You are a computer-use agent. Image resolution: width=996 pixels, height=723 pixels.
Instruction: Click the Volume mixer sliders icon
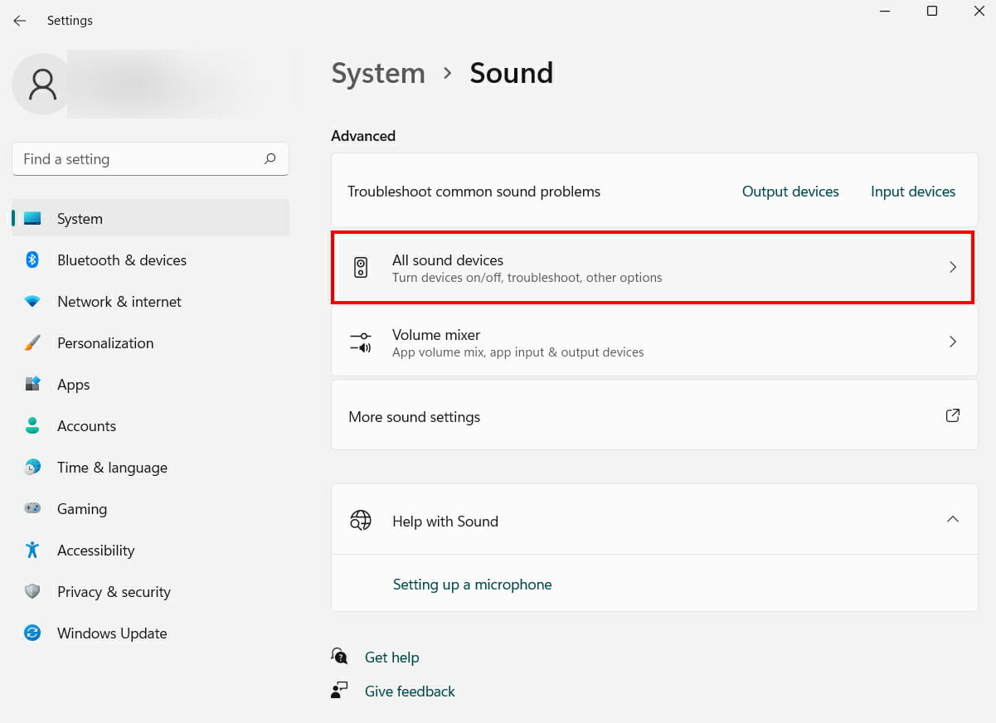360,342
